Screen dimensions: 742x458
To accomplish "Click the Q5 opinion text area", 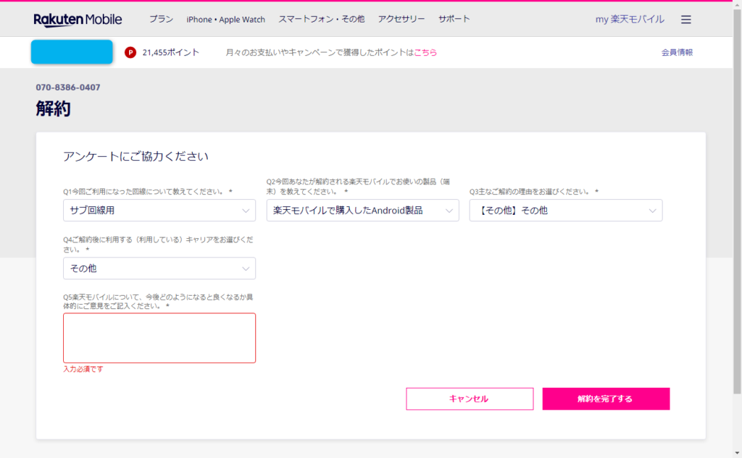I will (159, 338).
